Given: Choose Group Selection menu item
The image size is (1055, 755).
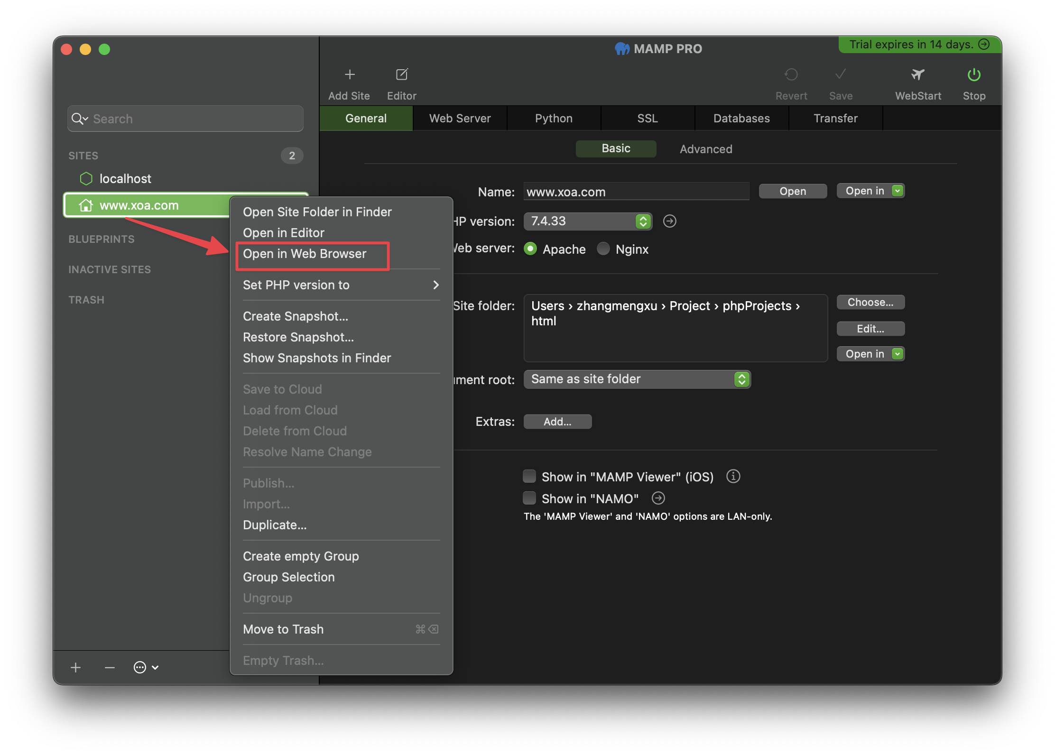Looking at the screenshot, I should 341,577.
